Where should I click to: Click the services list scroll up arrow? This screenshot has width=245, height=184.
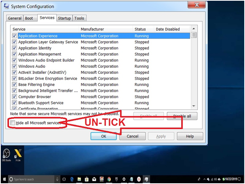click(x=194, y=29)
